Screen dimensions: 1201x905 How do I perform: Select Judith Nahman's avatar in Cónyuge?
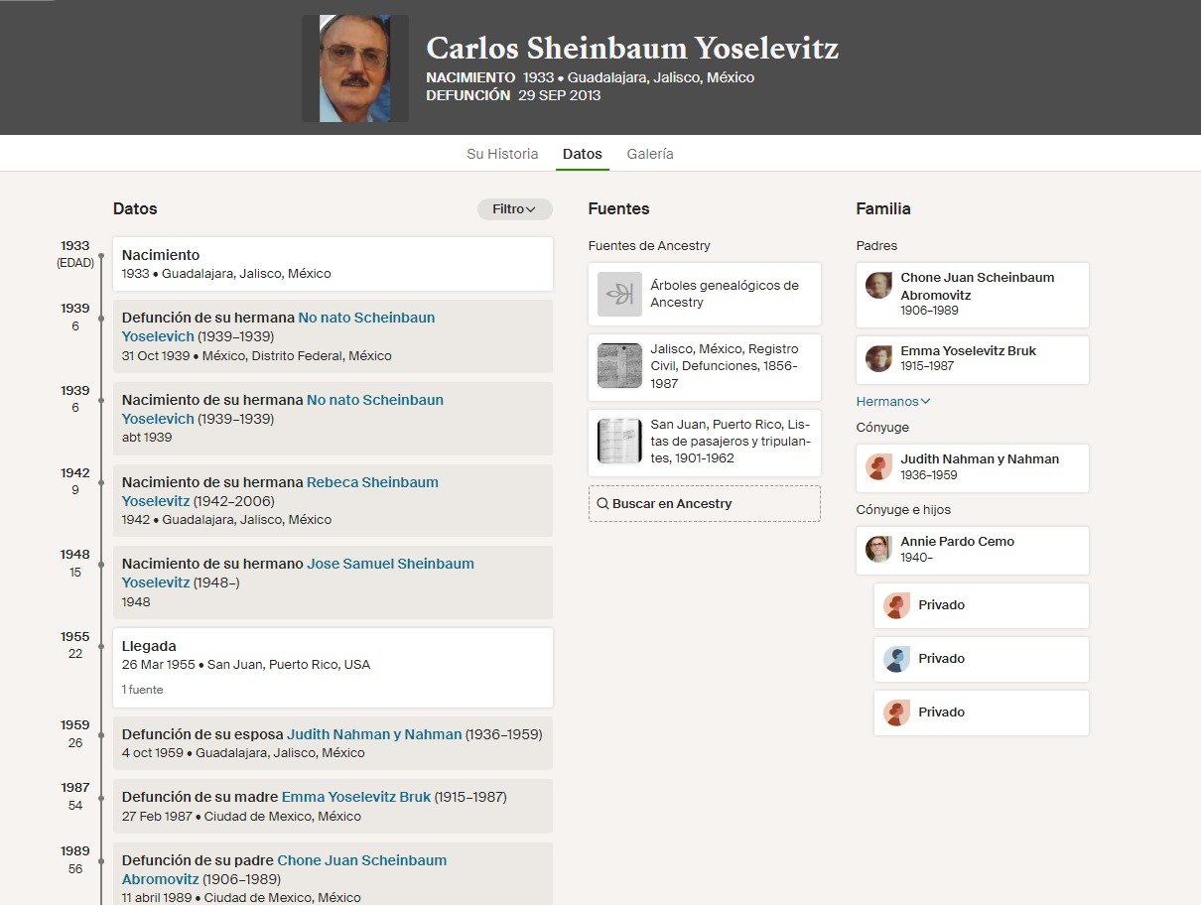(x=878, y=467)
